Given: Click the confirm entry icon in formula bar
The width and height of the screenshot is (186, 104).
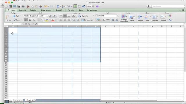Looking at the screenshot, I should (x=29, y=24).
